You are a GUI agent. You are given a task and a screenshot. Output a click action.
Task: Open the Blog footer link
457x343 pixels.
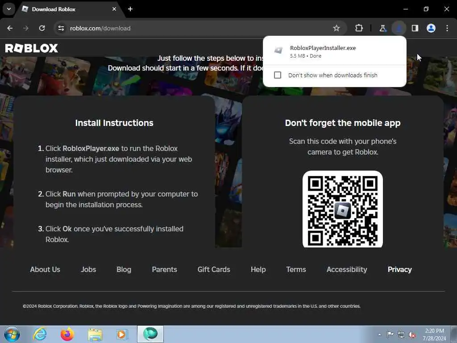pos(124,269)
